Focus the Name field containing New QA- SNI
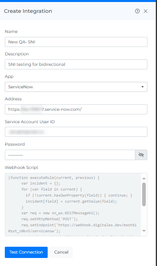Viewport: 157px width, 266px height. [76, 42]
